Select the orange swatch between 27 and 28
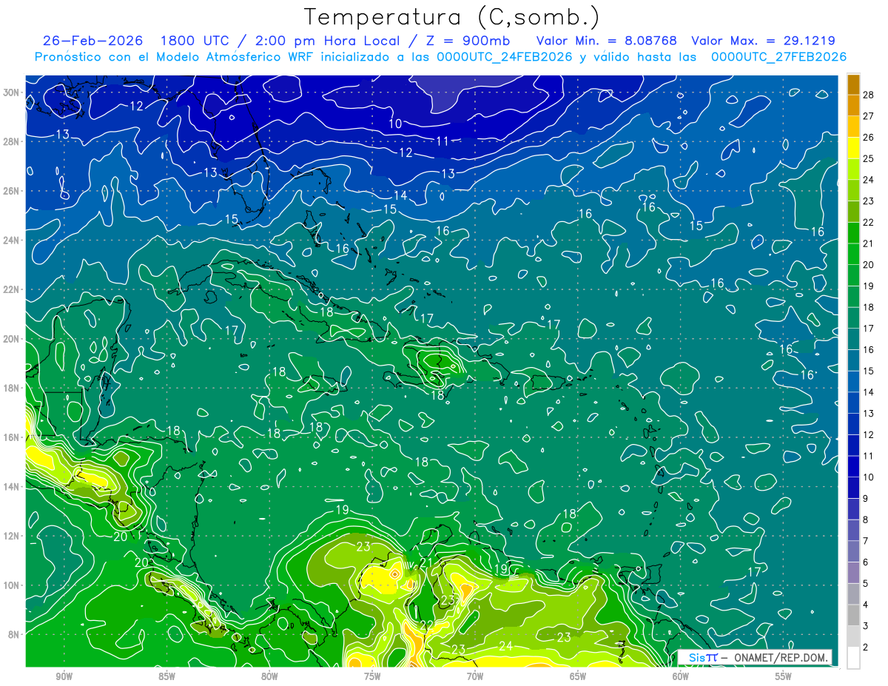 853,105
